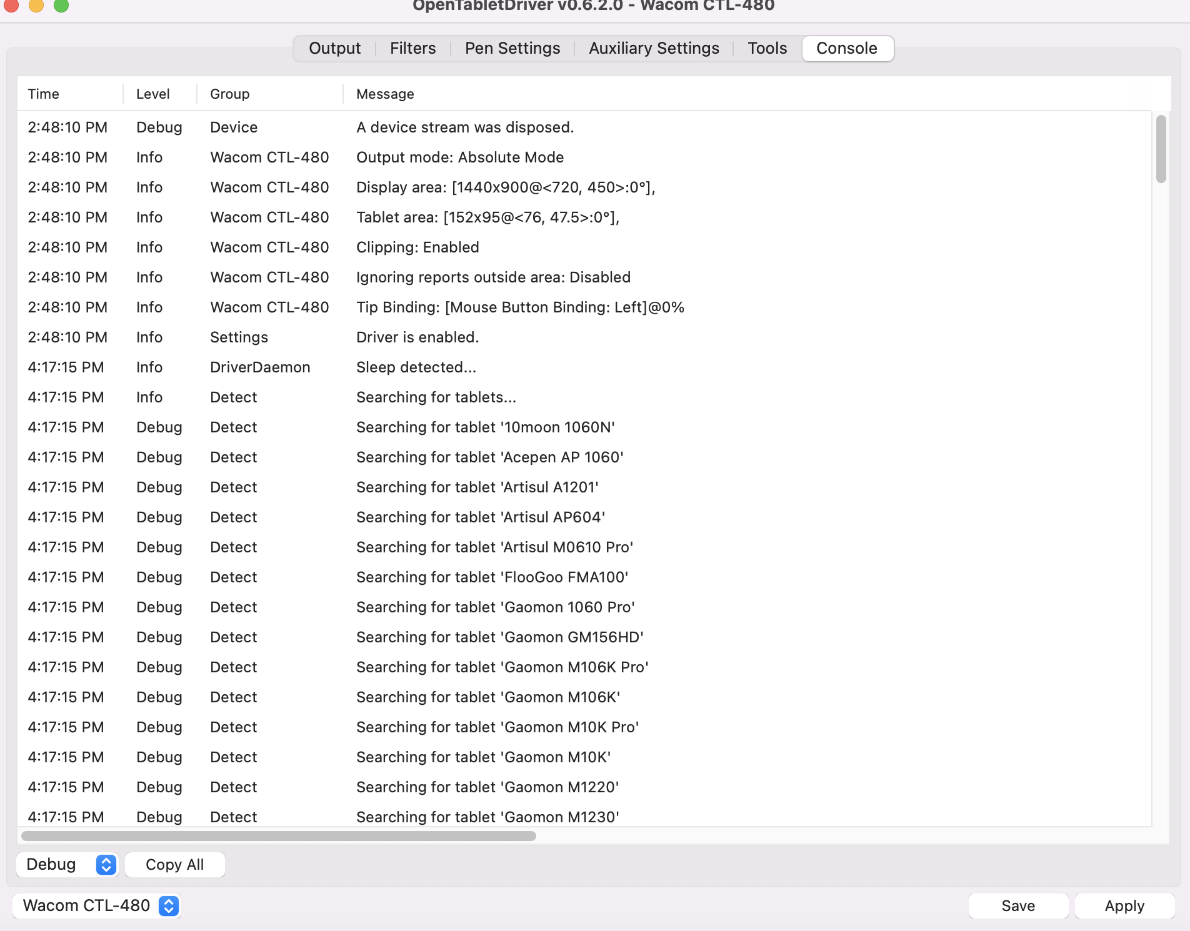Open the Auxiliary Settings tab
Viewport: 1190px width, 931px height.
pos(654,48)
